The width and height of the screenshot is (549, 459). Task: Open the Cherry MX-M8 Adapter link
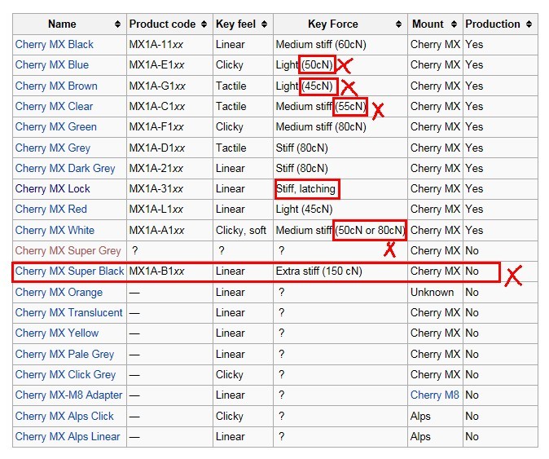coord(69,395)
